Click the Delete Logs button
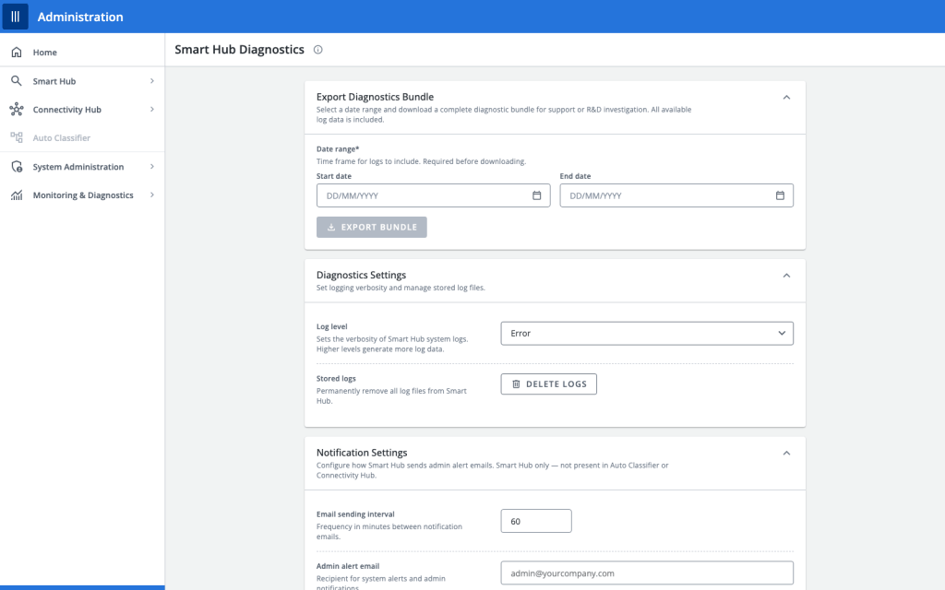Screen dimensions: 945x590 [x=548, y=384]
